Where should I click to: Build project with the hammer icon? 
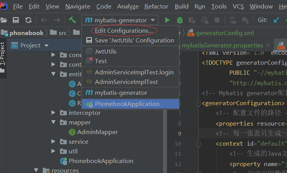point(72,20)
